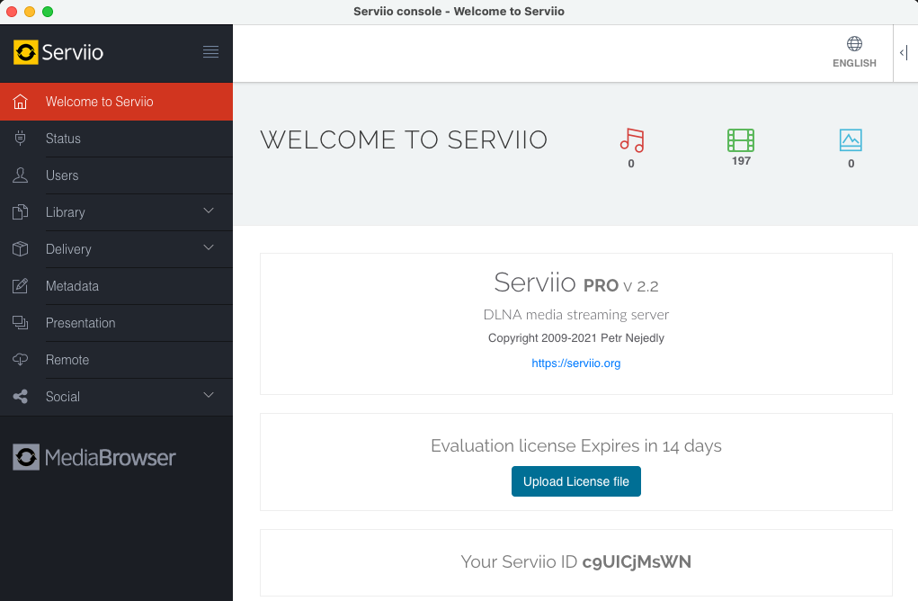Click the globe language icon
The image size is (918, 601).
[855, 43]
